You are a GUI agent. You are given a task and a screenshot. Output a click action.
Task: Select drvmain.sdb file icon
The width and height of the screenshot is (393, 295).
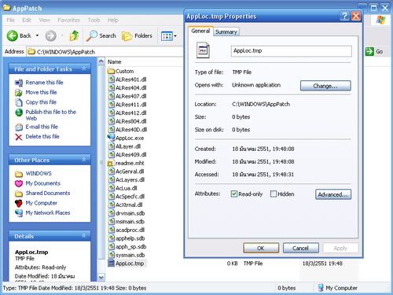coord(112,213)
